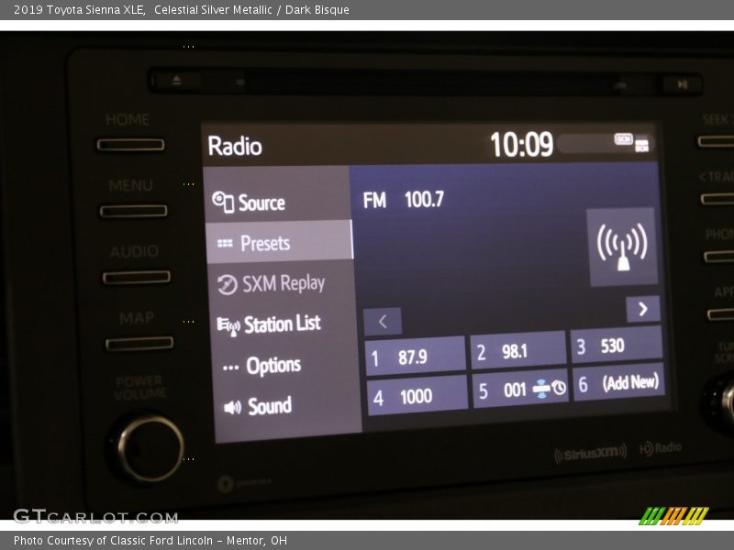Select preset 3 station 530

point(616,346)
